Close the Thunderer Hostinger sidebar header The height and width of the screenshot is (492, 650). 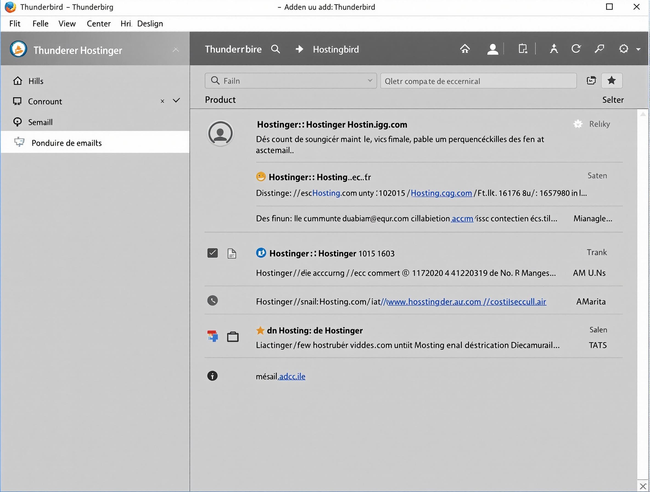pos(176,49)
